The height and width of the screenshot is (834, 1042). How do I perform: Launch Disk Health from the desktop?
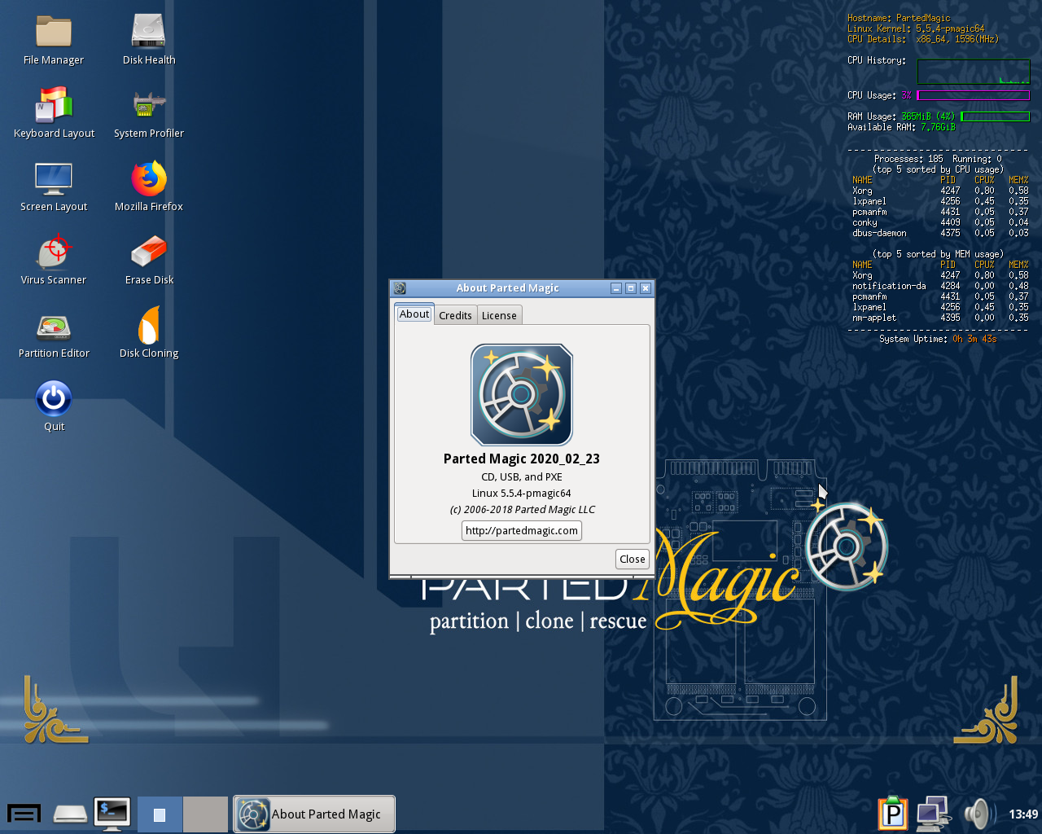[x=149, y=33]
